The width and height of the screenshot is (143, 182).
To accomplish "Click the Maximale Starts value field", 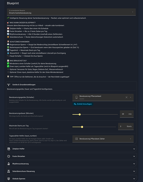I will [x=126, y=126].
